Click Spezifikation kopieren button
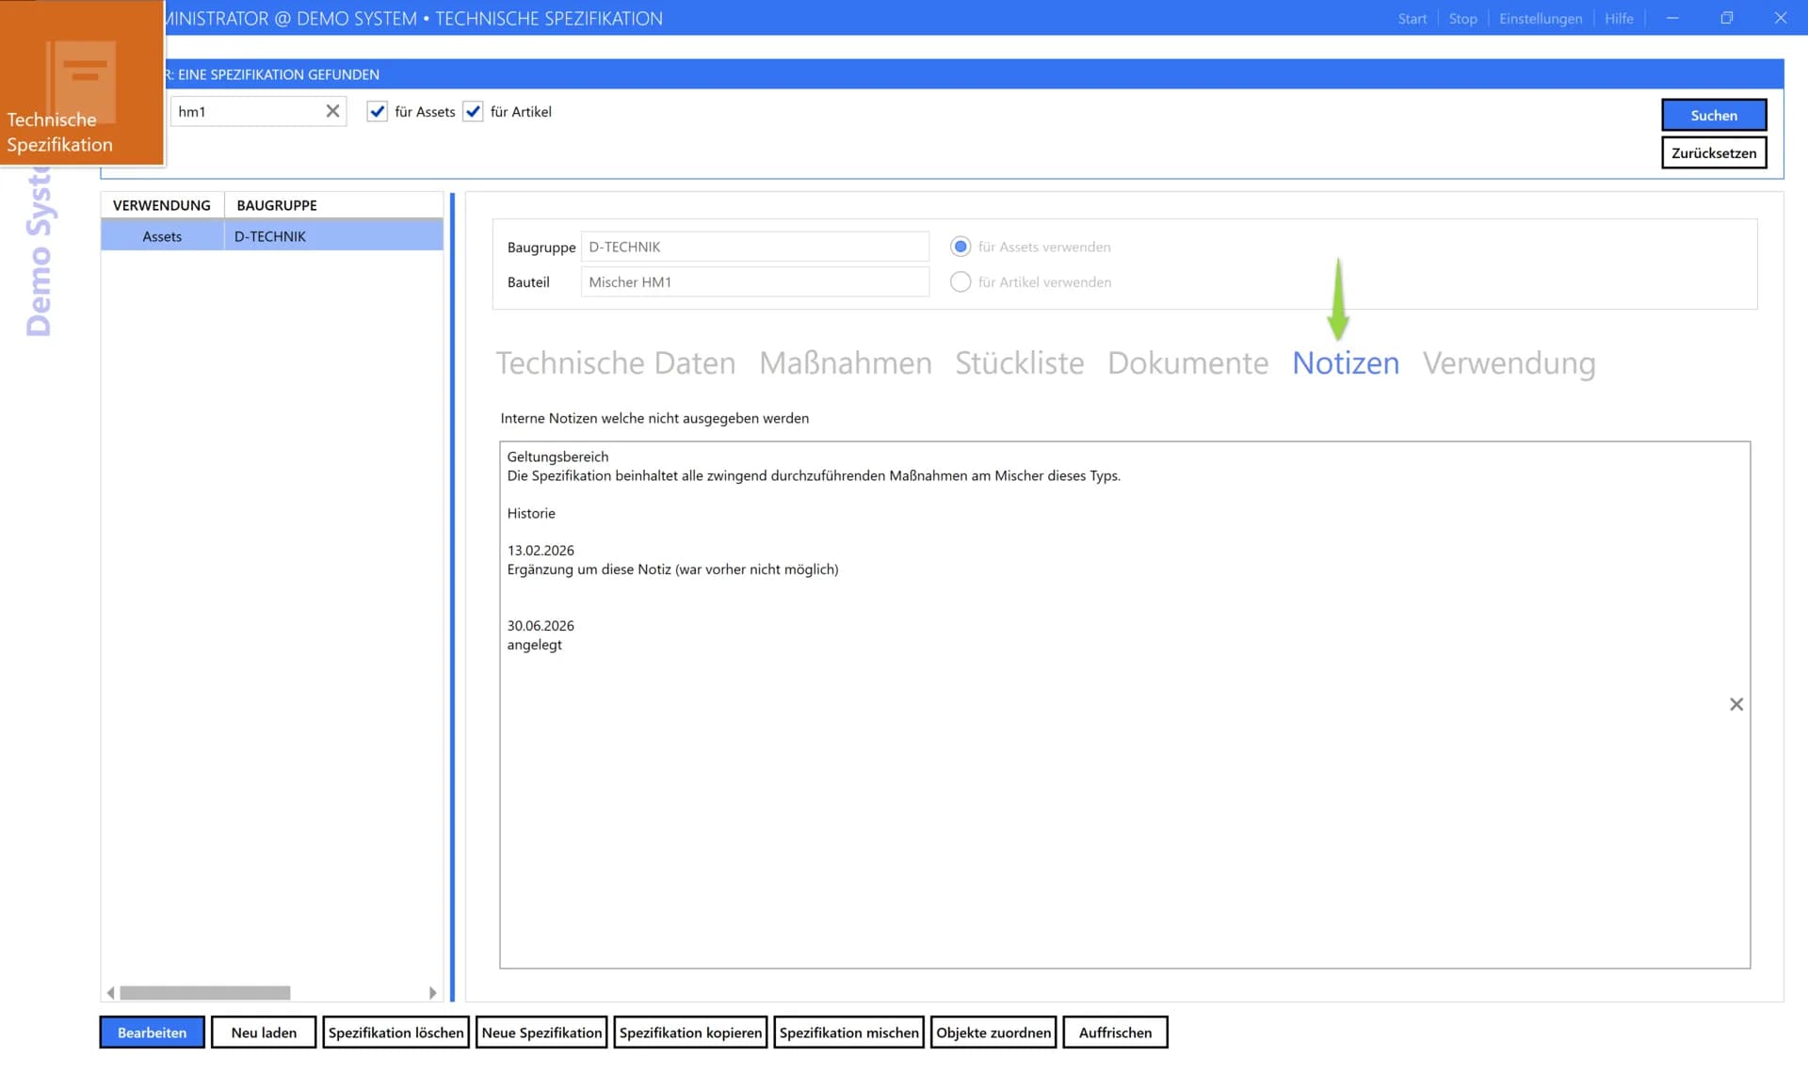The width and height of the screenshot is (1808, 1073). pyautogui.click(x=690, y=1033)
